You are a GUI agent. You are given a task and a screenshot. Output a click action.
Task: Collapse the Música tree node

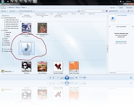1,30
